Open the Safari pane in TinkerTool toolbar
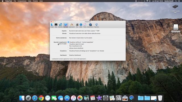The width and height of the screenshot is (182, 102). point(81,25)
